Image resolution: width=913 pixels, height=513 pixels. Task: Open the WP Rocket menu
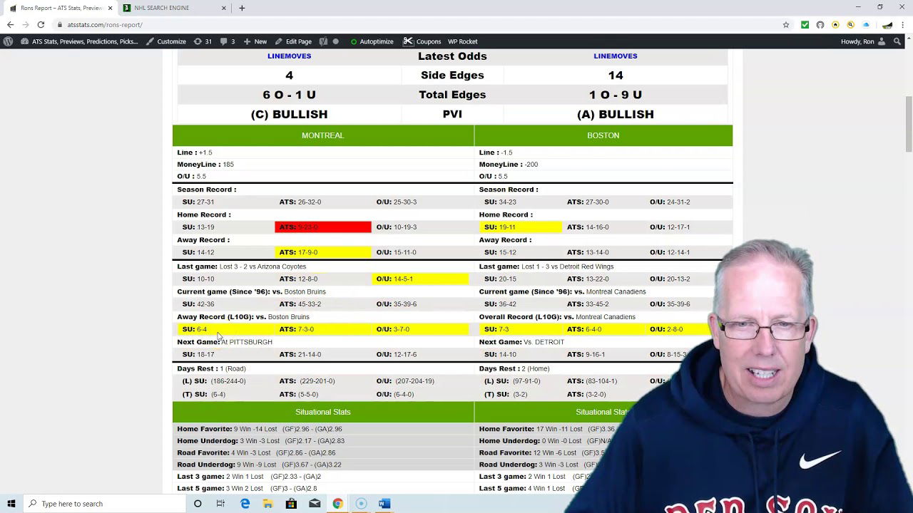pos(462,41)
